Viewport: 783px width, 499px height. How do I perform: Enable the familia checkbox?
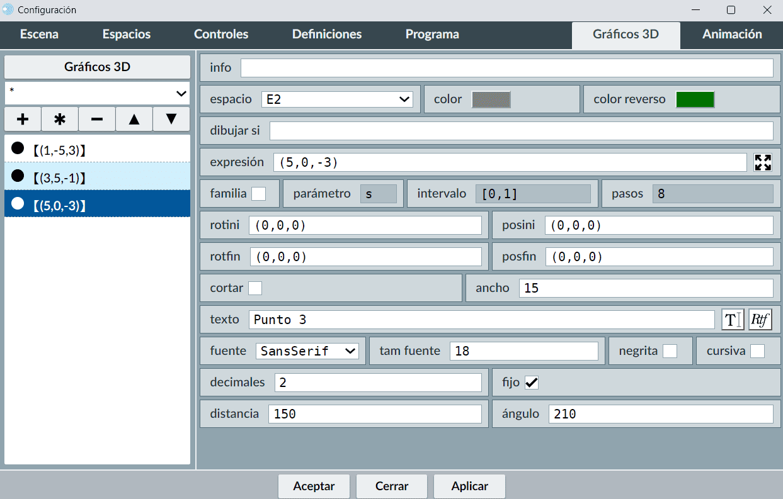[x=258, y=194]
